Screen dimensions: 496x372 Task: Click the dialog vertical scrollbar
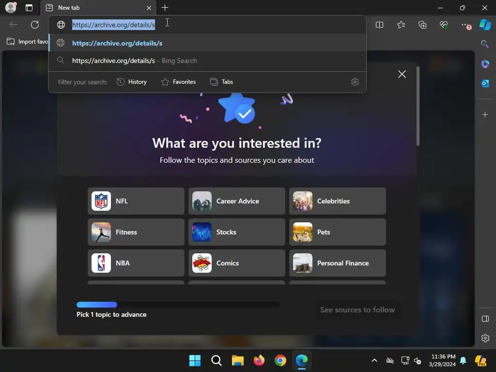click(x=418, y=106)
